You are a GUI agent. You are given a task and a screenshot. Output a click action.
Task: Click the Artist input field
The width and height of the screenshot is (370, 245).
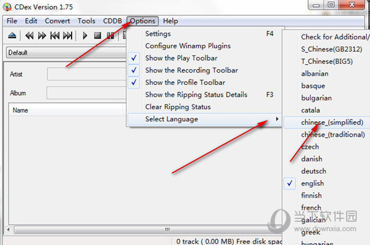[87, 74]
